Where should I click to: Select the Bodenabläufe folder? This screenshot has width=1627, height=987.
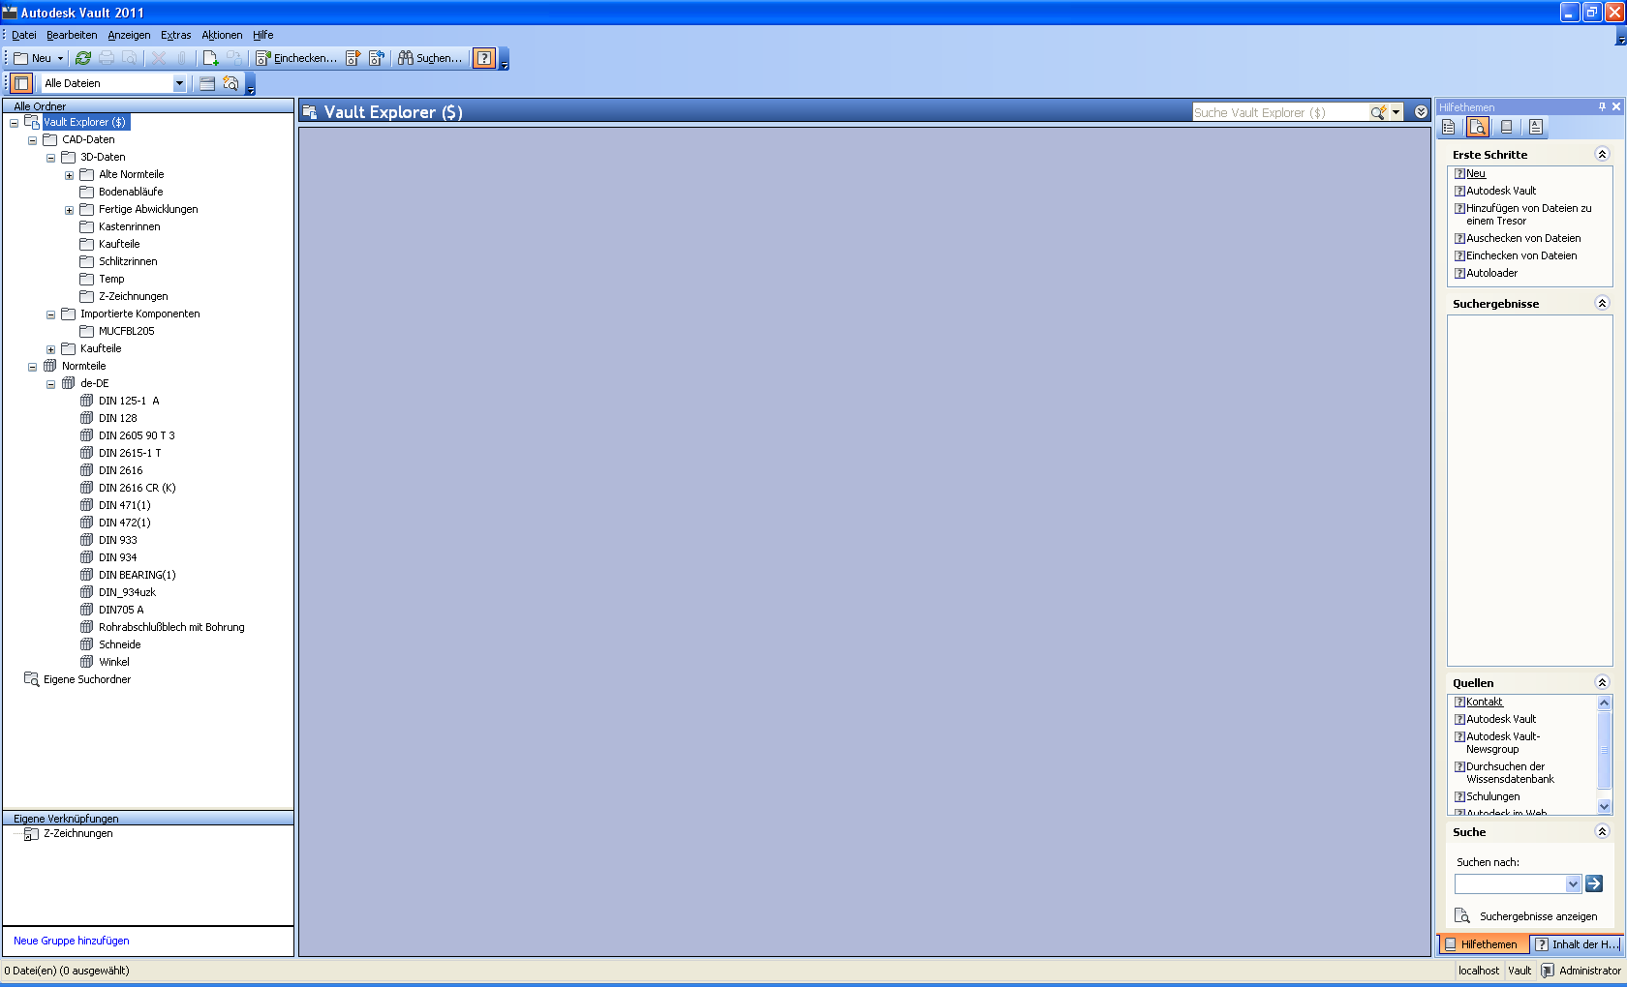[x=131, y=192]
